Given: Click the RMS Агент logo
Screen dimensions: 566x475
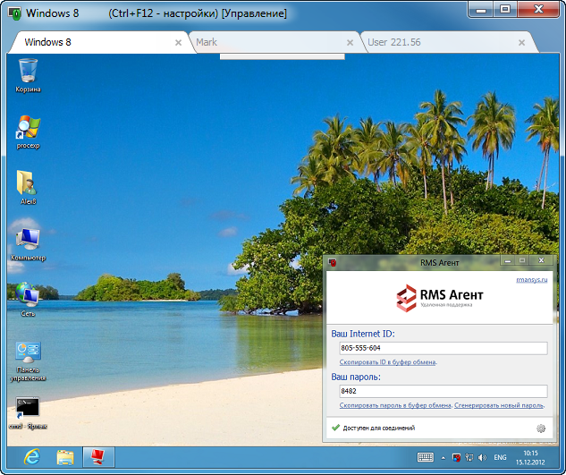Looking at the screenshot, I should click(x=439, y=298).
